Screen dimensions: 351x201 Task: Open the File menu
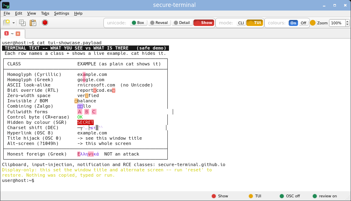[7, 13]
